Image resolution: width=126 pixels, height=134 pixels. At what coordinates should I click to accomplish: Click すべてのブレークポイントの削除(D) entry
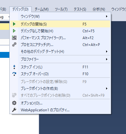tap(60, 95)
